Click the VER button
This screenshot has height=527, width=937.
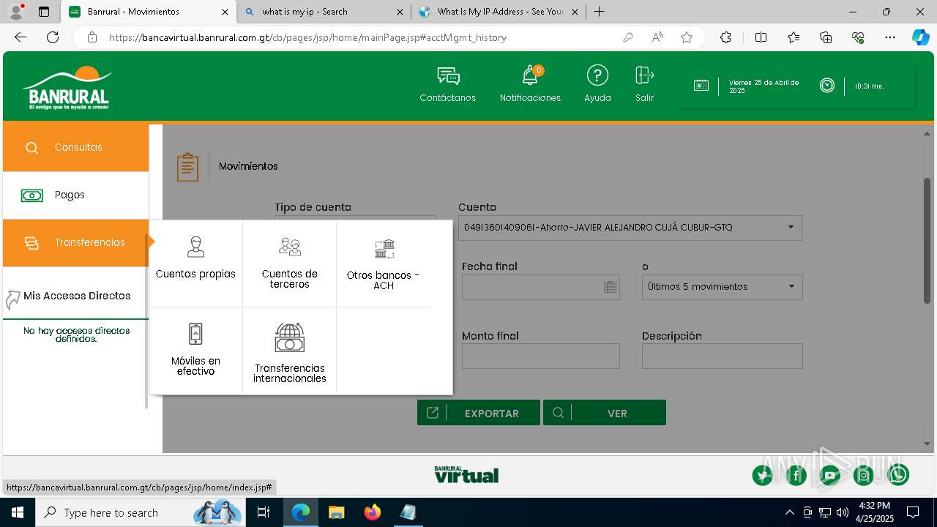(605, 413)
